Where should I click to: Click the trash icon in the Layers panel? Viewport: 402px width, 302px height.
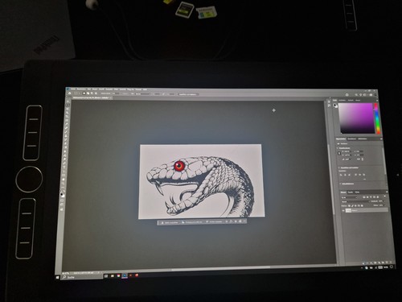[391, 263]
